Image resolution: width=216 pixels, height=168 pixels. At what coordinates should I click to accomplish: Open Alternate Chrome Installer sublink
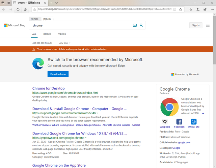(x=116, y=125)
